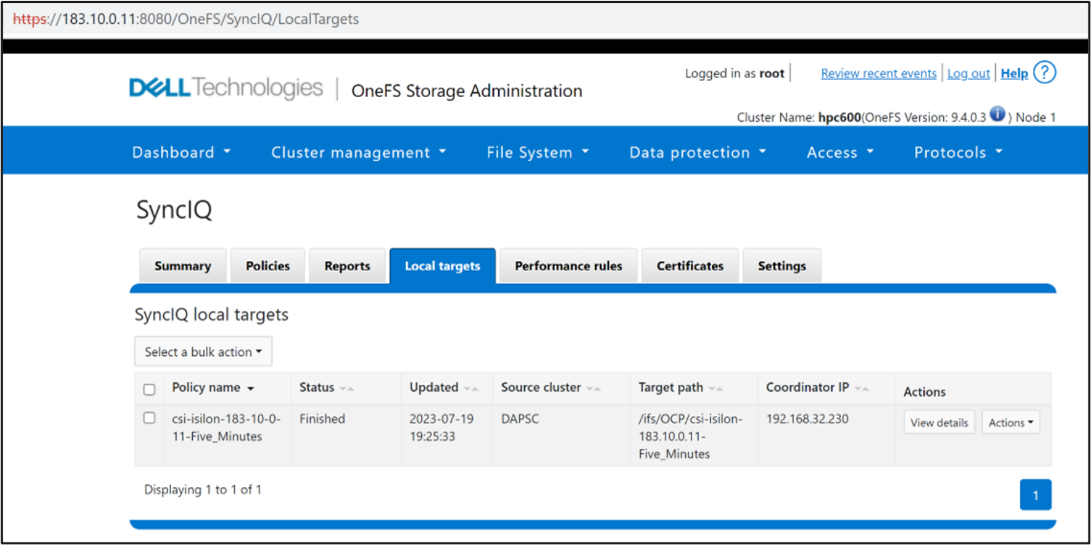The width and height of the screenshot is (1091, 545).
Task: Open the Help question mark icon
Action: pos(1045,72)
